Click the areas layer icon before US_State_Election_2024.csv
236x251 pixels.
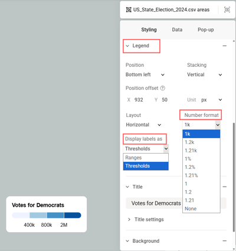(x=129, y=9)
